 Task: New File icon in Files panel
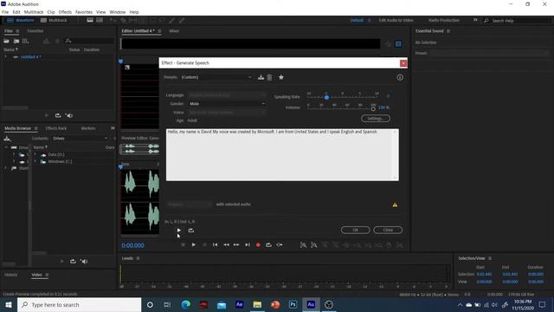pyautogui.click(x=25, y=41)
